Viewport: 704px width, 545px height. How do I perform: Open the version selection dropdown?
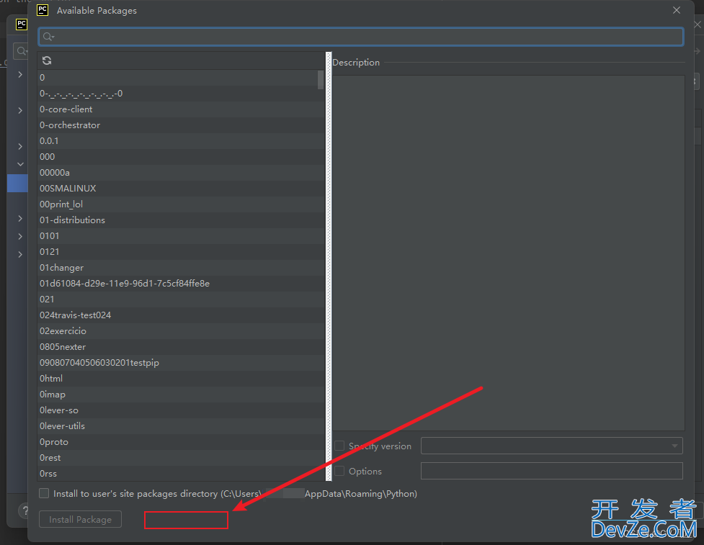(551, 446)
